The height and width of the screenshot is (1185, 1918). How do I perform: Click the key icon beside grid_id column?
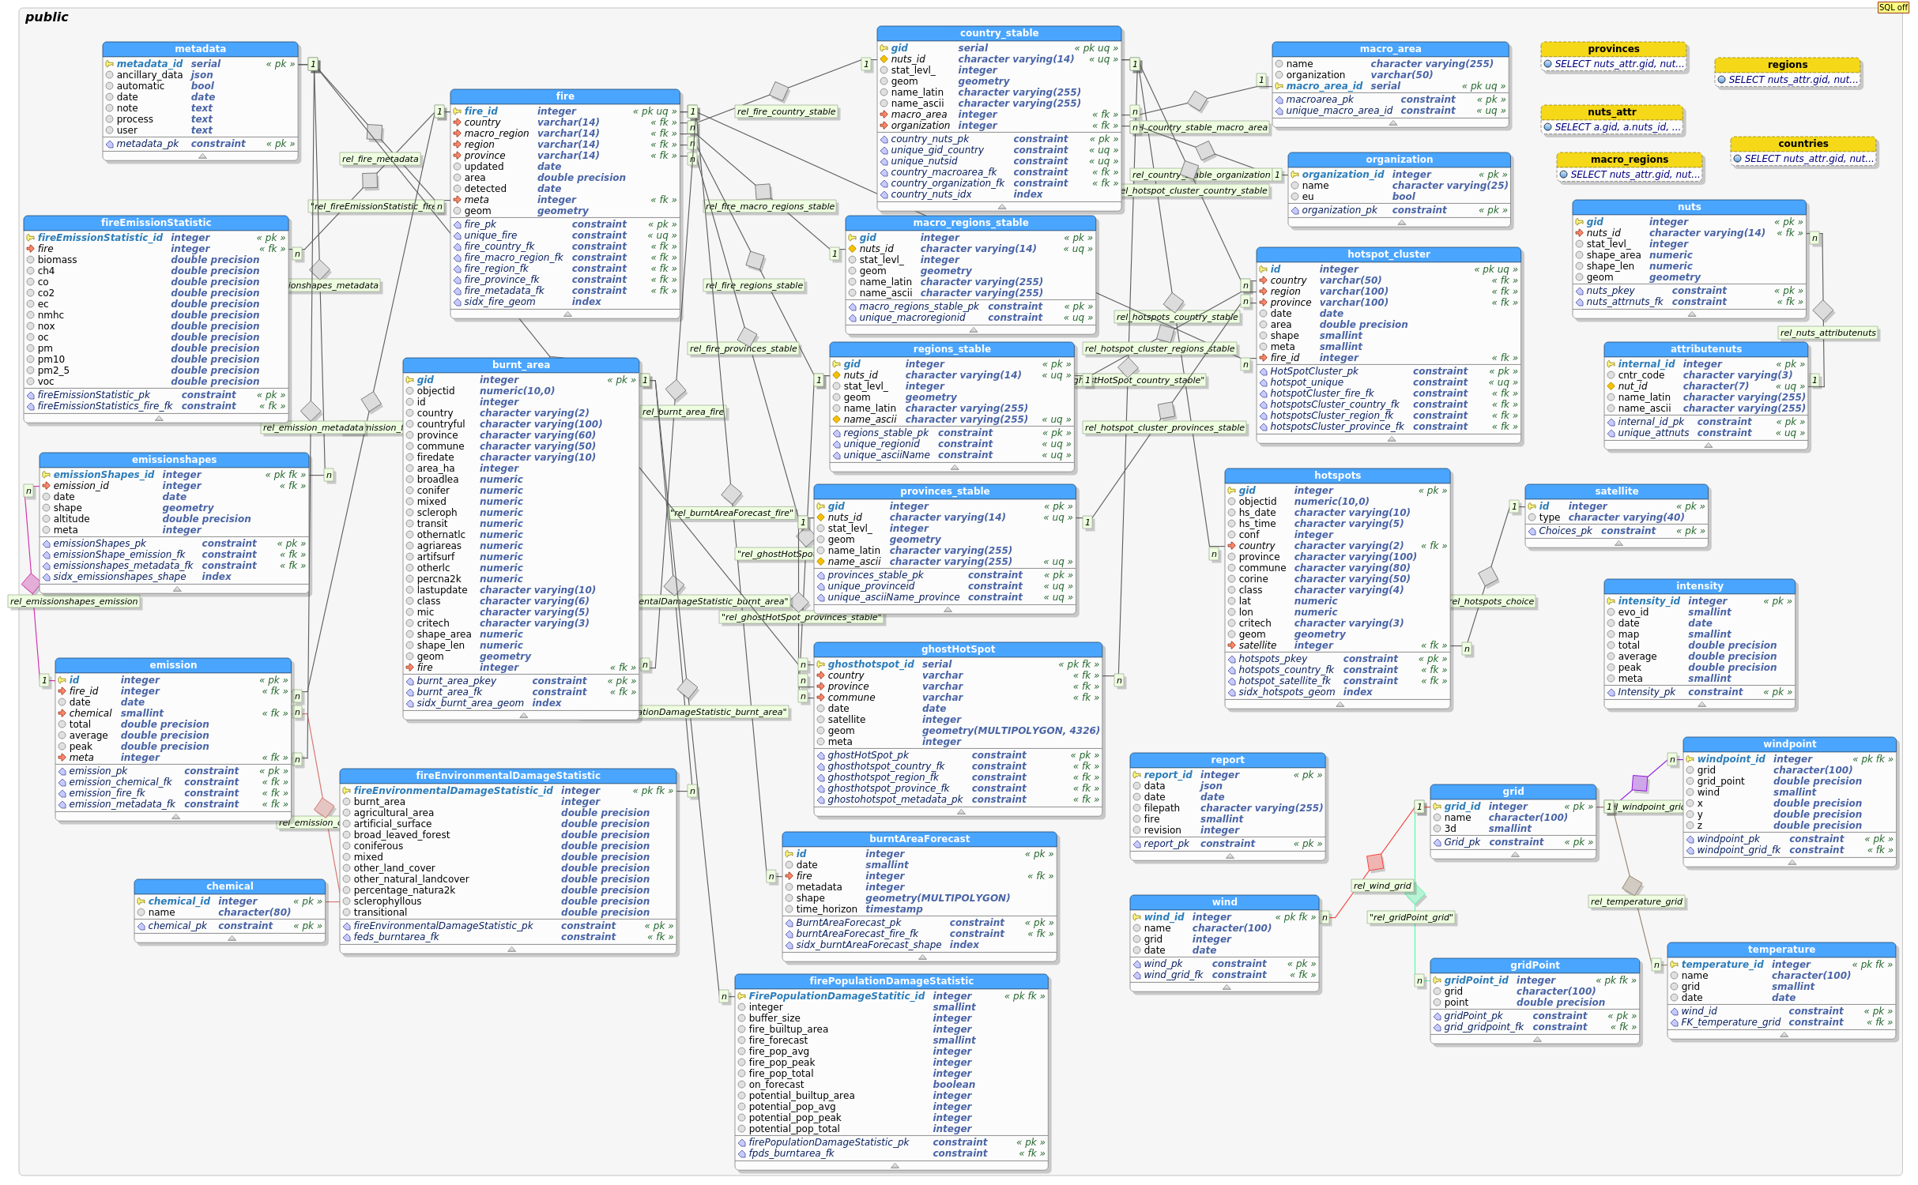point(1438,807)
